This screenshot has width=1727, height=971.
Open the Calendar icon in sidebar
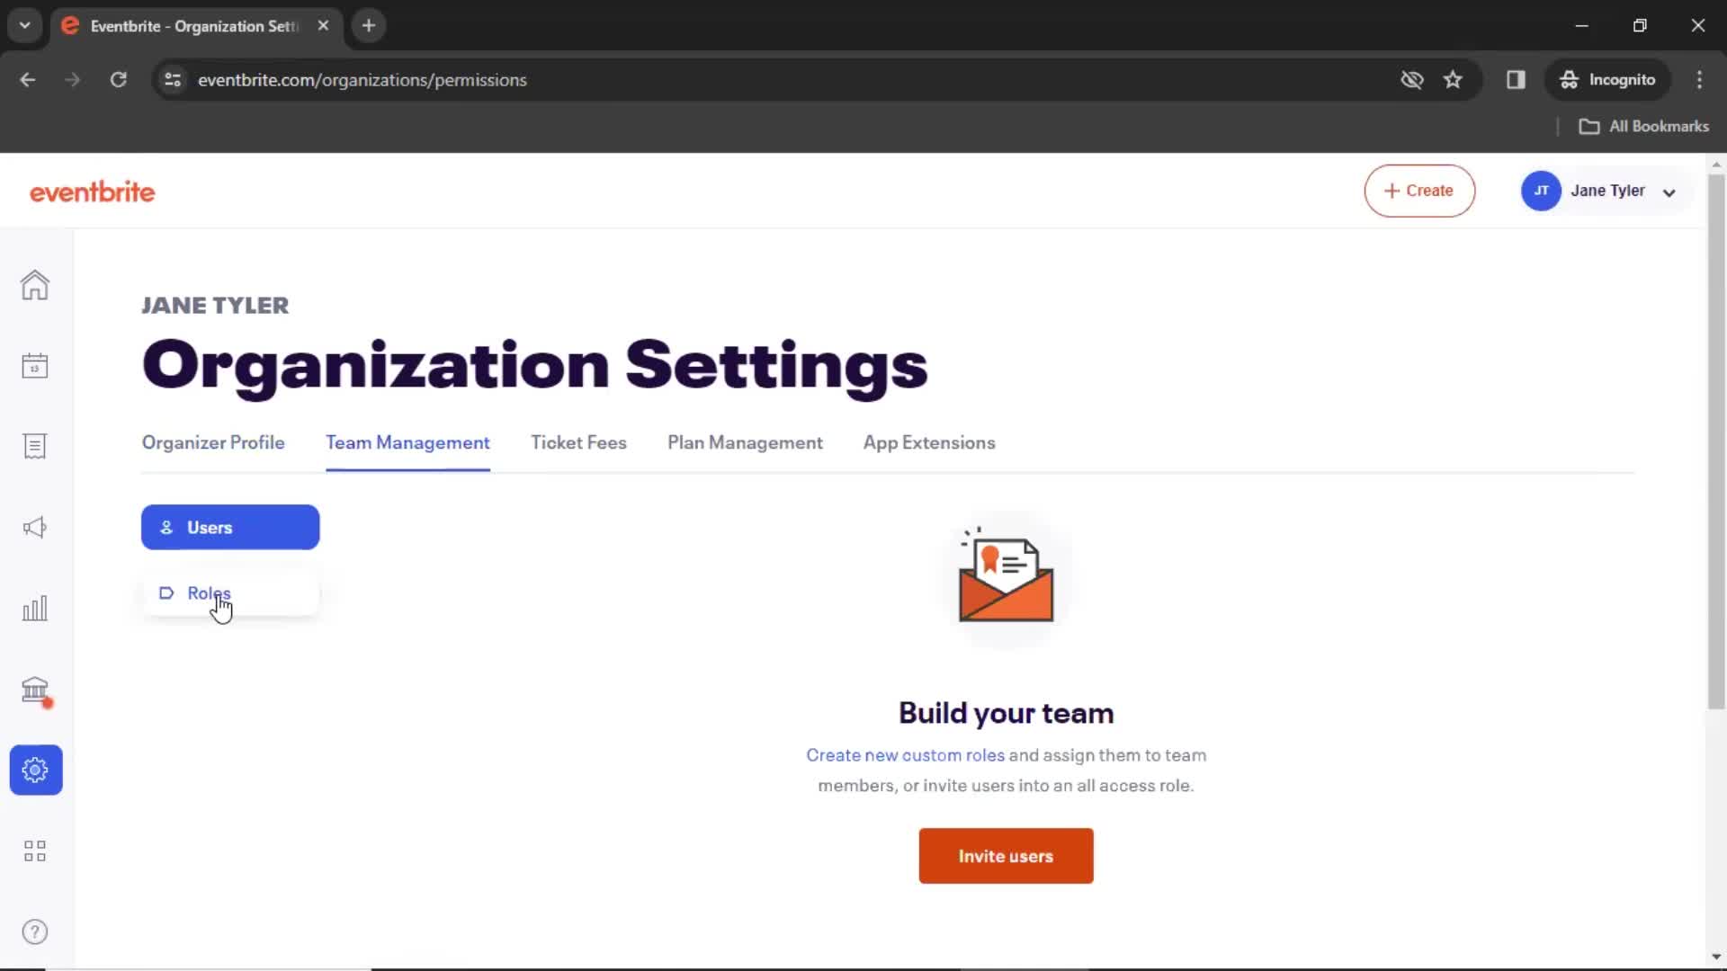click(34, 365)
